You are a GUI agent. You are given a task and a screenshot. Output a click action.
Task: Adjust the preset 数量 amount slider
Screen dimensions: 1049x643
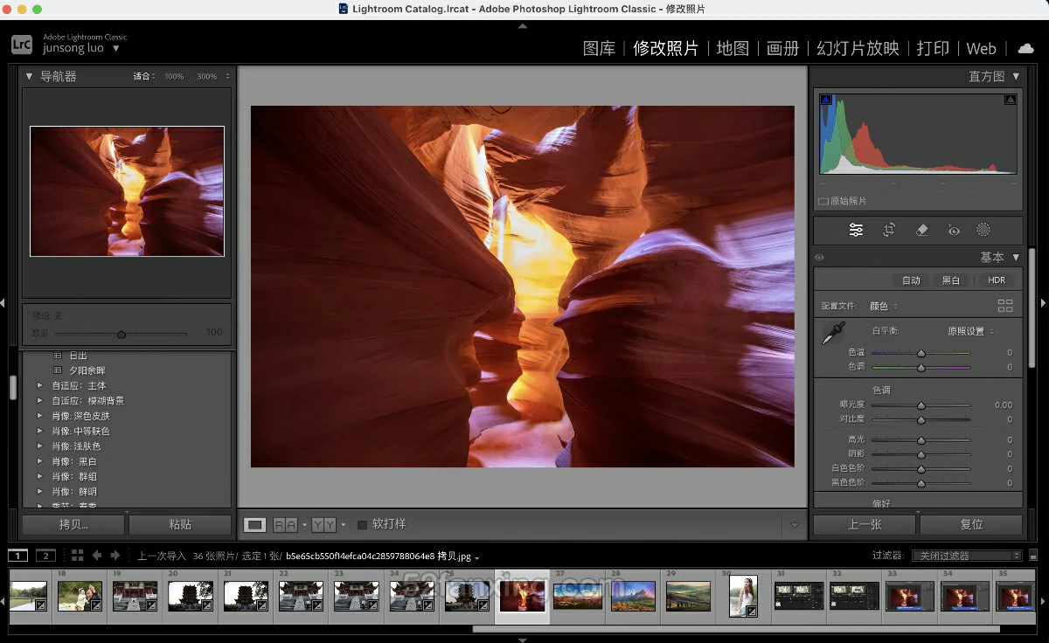122,334
